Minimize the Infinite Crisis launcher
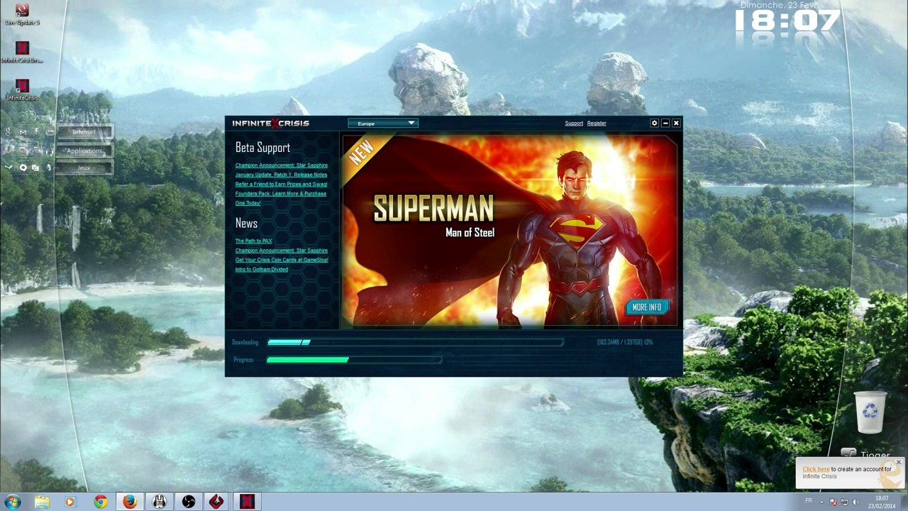Image resolution: width=908 pixels, height=511 pixels. click(665, 123)
